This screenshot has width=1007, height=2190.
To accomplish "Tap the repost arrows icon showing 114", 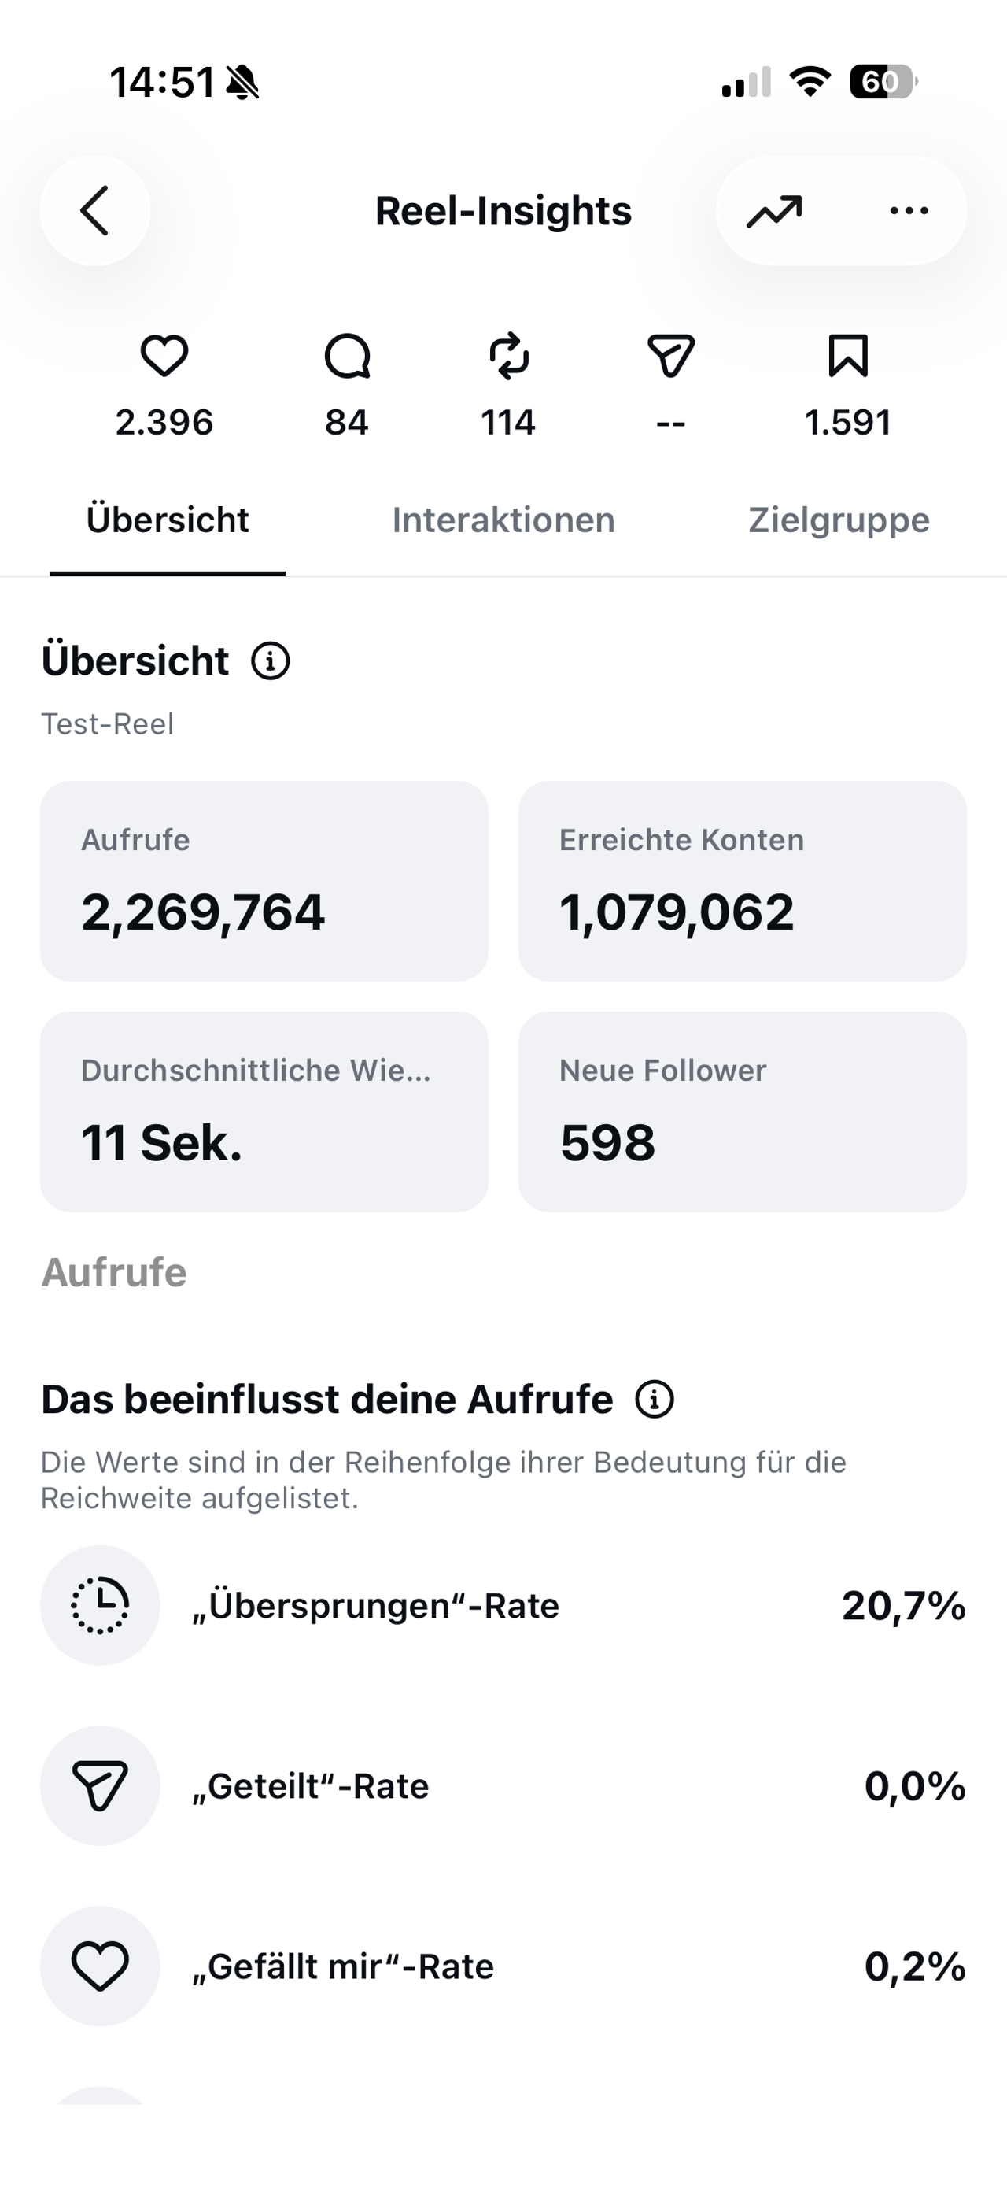I will pyautogui.click(x=508, y=355).
